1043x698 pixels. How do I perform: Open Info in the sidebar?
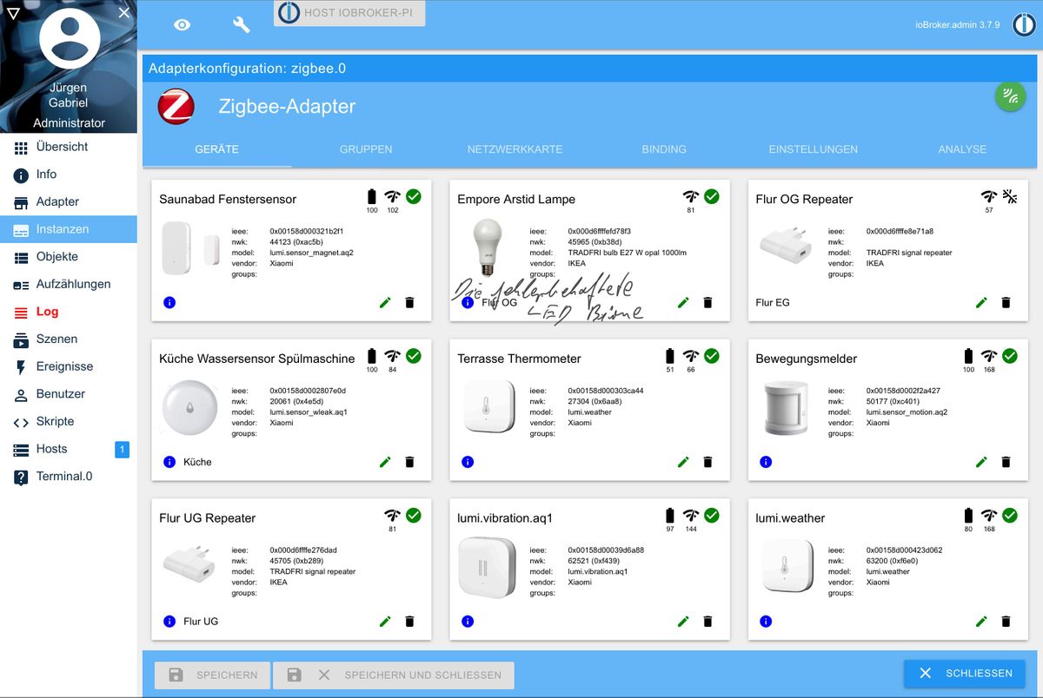[69, 174]
